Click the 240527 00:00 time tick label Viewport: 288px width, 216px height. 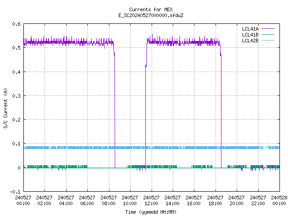point(23,201)
